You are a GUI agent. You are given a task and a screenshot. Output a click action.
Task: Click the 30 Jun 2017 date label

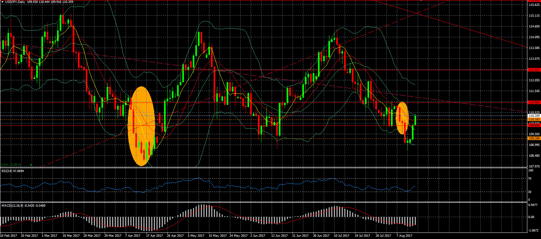click(x=322, y=235)
